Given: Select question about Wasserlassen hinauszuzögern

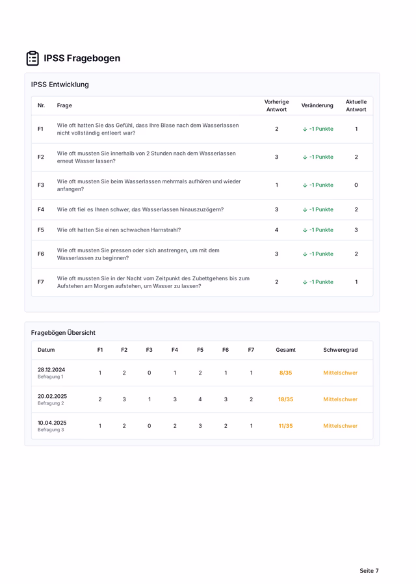Looking at the screenshot, I should 140,209.
